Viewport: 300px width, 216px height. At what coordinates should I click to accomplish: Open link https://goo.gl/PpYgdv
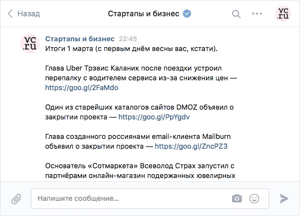[154, 117]
